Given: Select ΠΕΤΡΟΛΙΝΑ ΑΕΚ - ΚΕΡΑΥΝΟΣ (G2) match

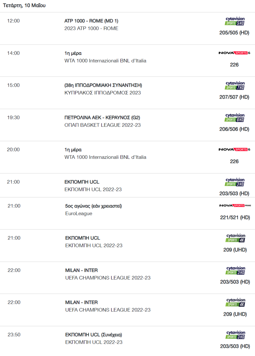Looking at the screenshot, I should [102, 118].
